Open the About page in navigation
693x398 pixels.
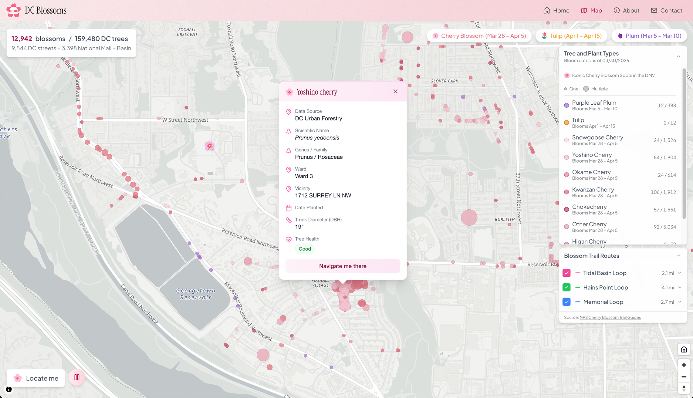click(x=626, y=10)
